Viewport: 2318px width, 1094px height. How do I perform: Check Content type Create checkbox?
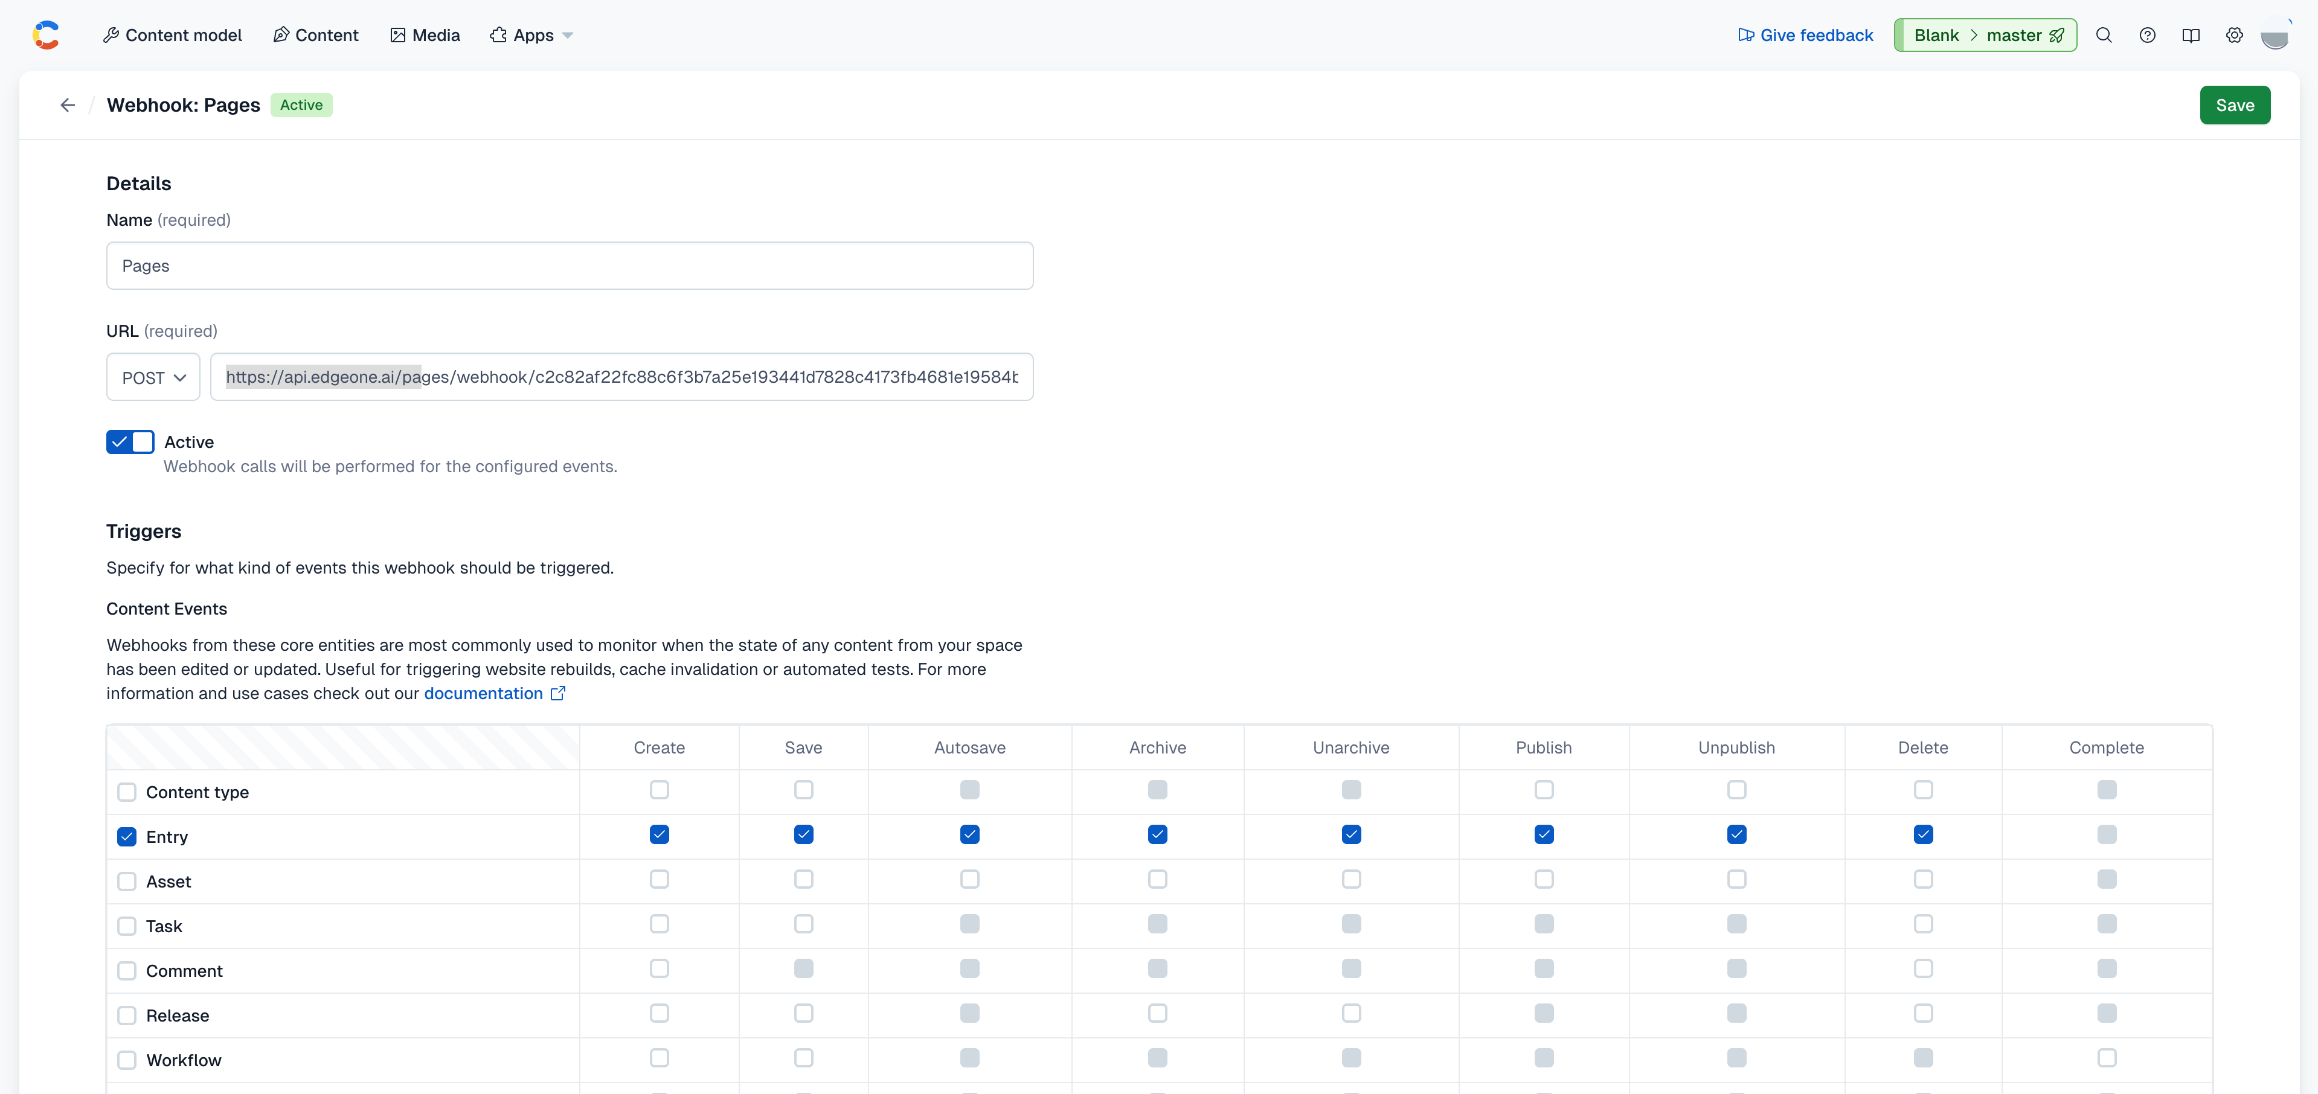660,789
